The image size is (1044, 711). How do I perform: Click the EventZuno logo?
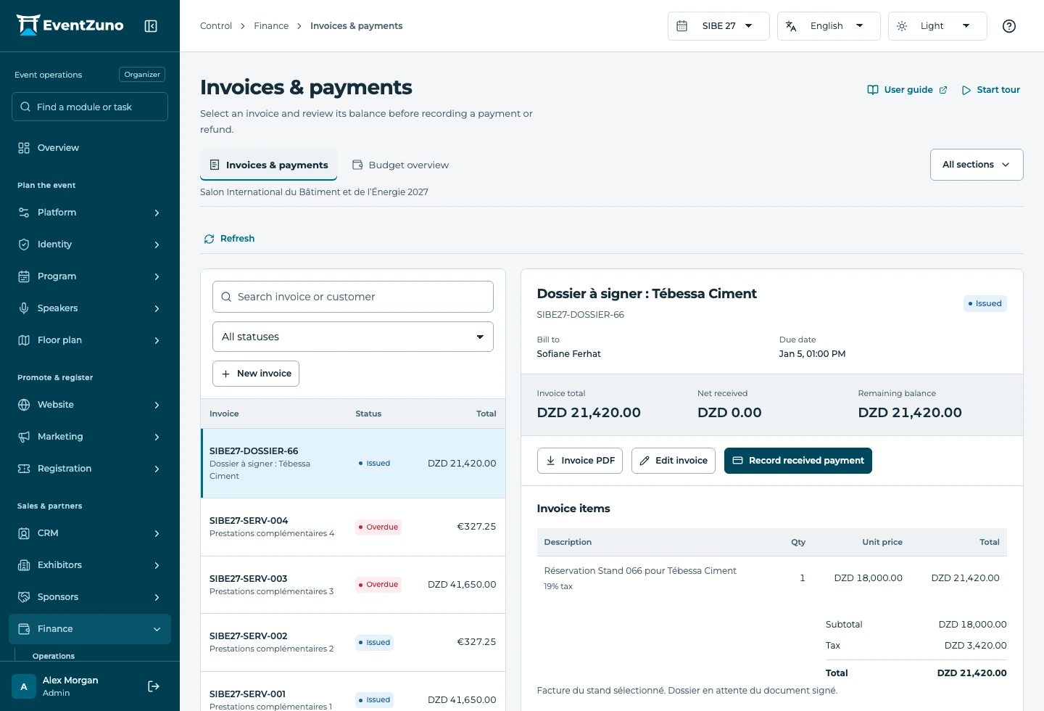point(70,25)
